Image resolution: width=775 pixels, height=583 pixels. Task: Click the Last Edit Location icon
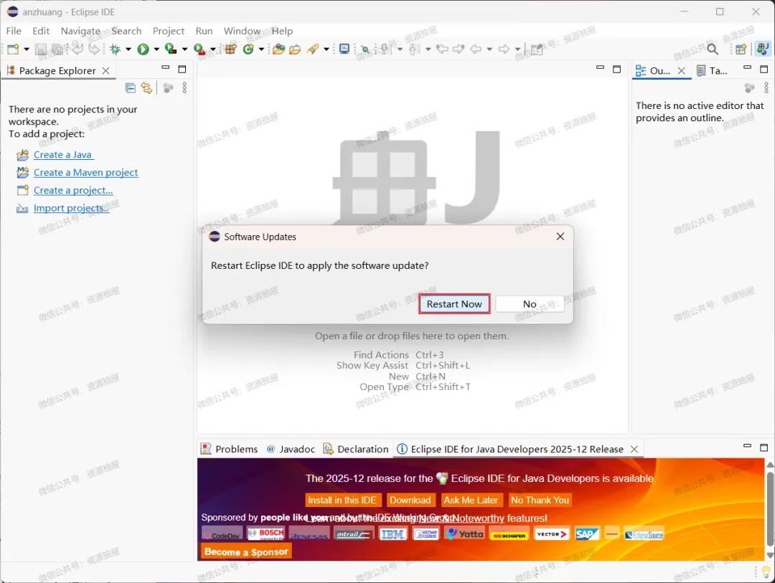pos(442,49)
